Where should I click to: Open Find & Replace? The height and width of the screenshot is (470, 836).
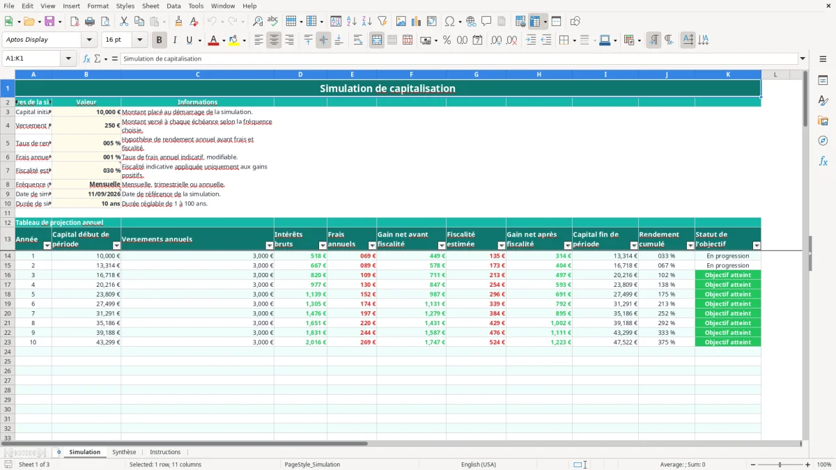(x=258, y=22)
